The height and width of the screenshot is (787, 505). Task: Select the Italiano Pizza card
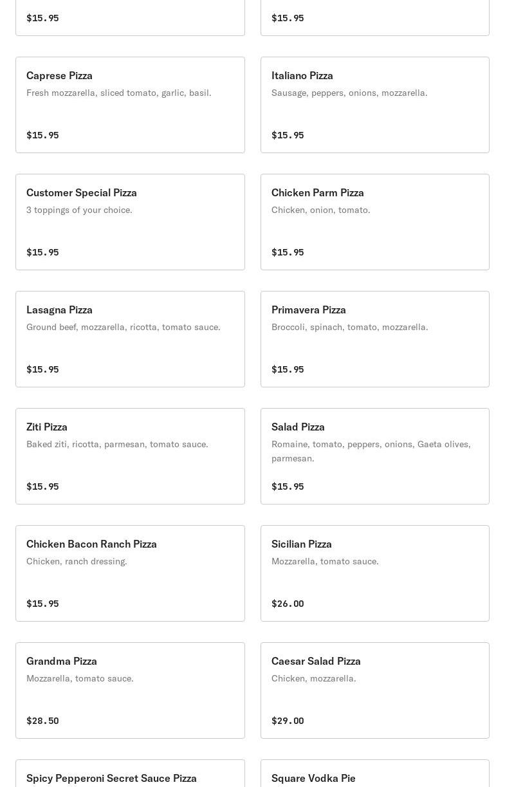[375, 105]
